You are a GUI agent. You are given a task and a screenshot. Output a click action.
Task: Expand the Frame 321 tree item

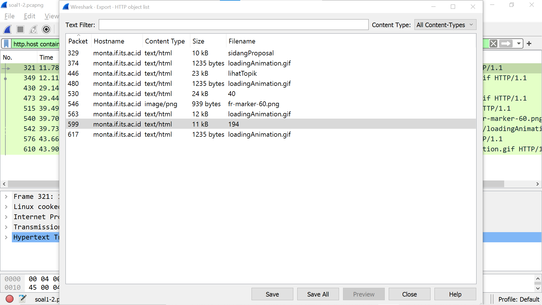6,197
